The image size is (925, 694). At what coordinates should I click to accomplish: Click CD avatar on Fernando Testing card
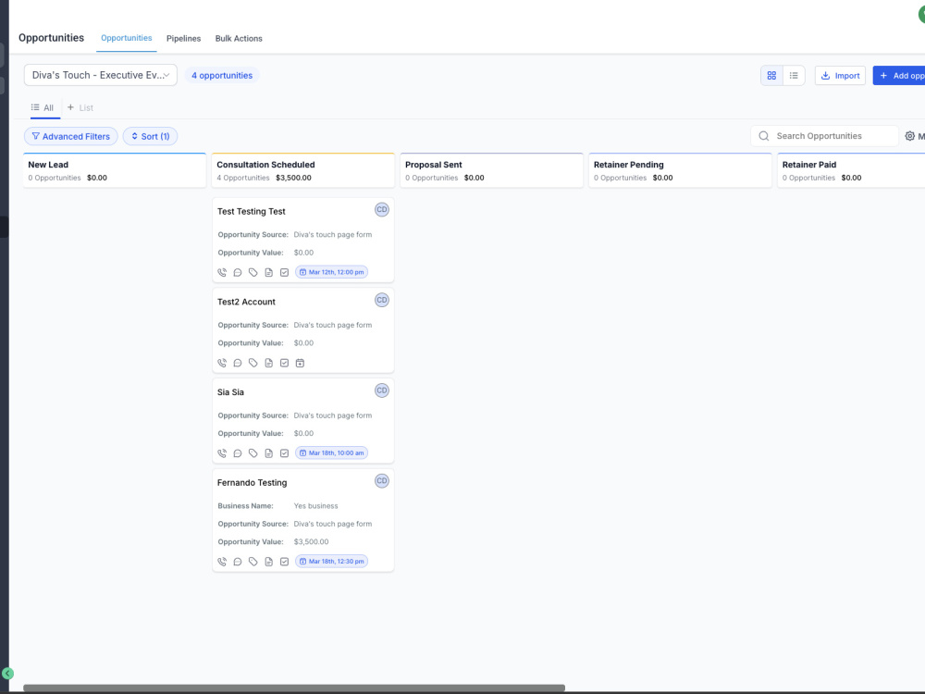coord(382,481)
